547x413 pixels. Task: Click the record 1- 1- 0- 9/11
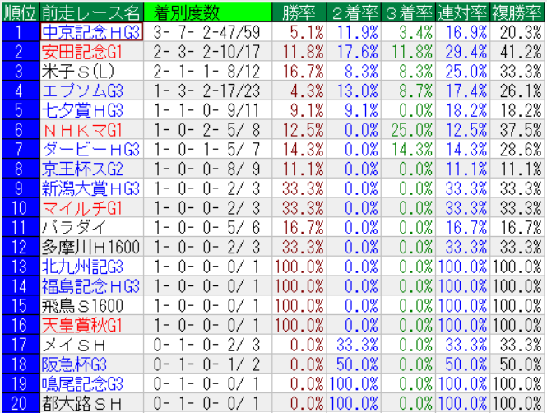206,110
